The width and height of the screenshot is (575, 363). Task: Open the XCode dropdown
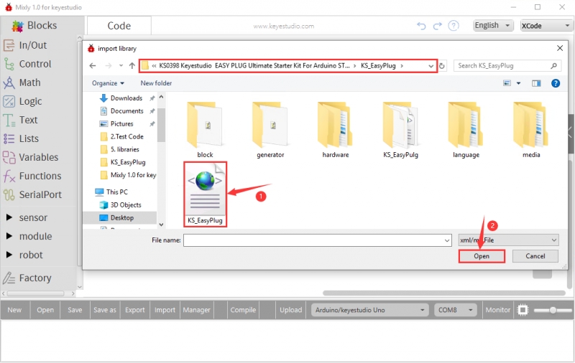[546, 26]
